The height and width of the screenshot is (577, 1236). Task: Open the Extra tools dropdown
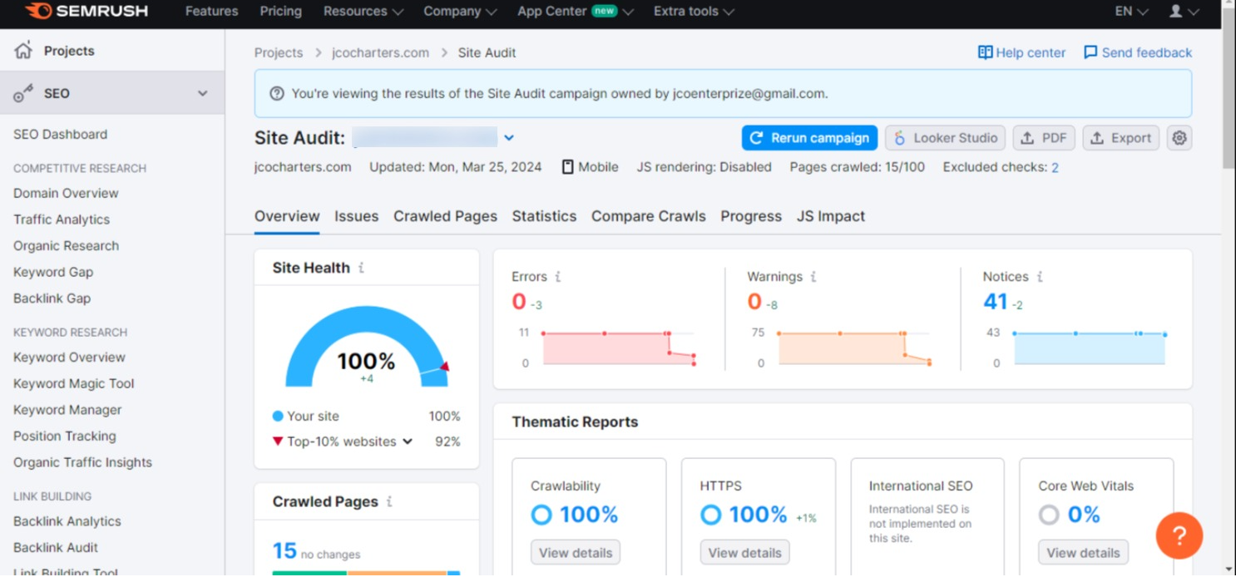click(694, 11)
